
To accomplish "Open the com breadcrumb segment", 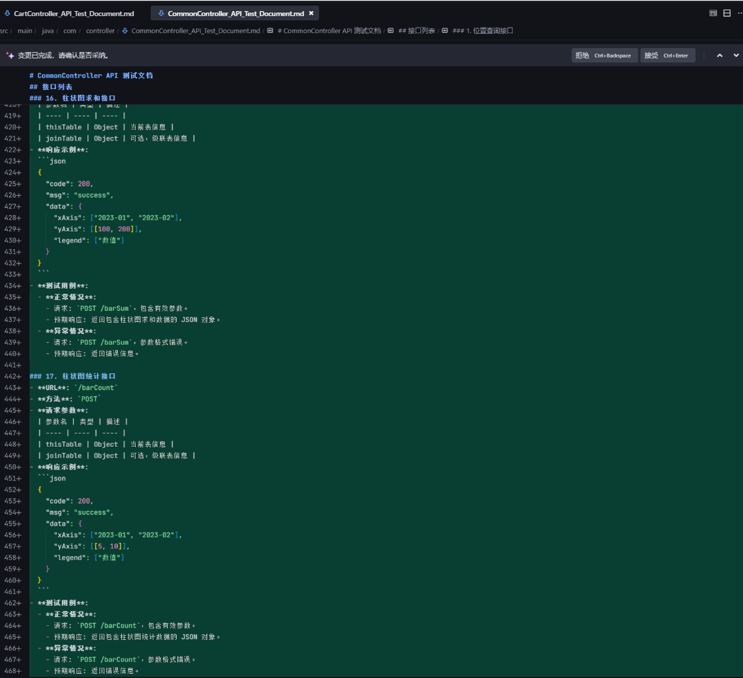I will 69,30.
